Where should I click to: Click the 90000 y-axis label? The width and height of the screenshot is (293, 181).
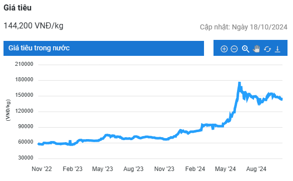click(x=25, y=126)
